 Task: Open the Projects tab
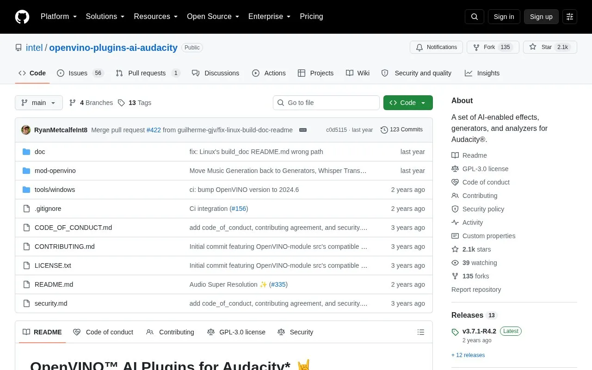pyautogui.click(x=315, y=73)
